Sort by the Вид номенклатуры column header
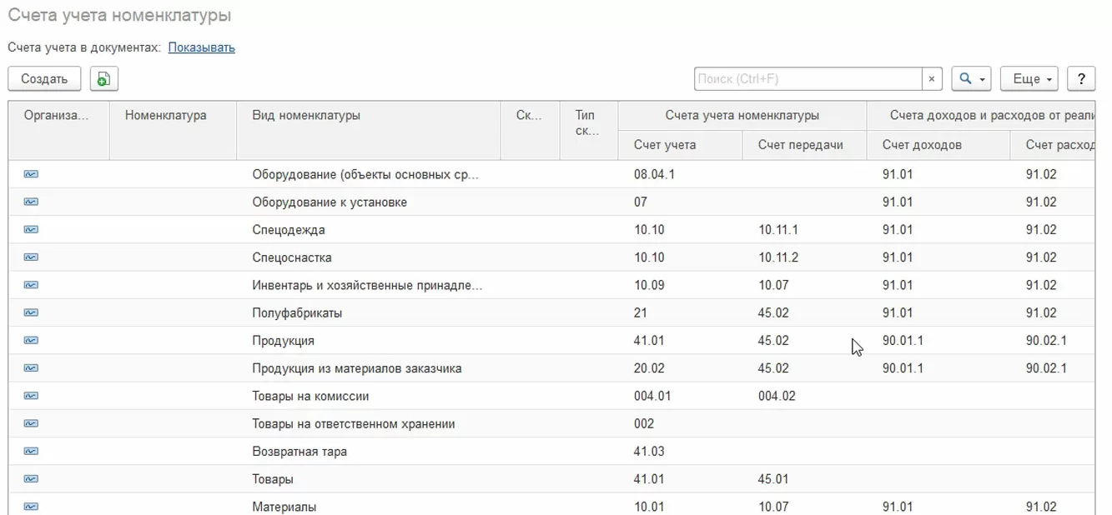 click(x=306, y=116)
